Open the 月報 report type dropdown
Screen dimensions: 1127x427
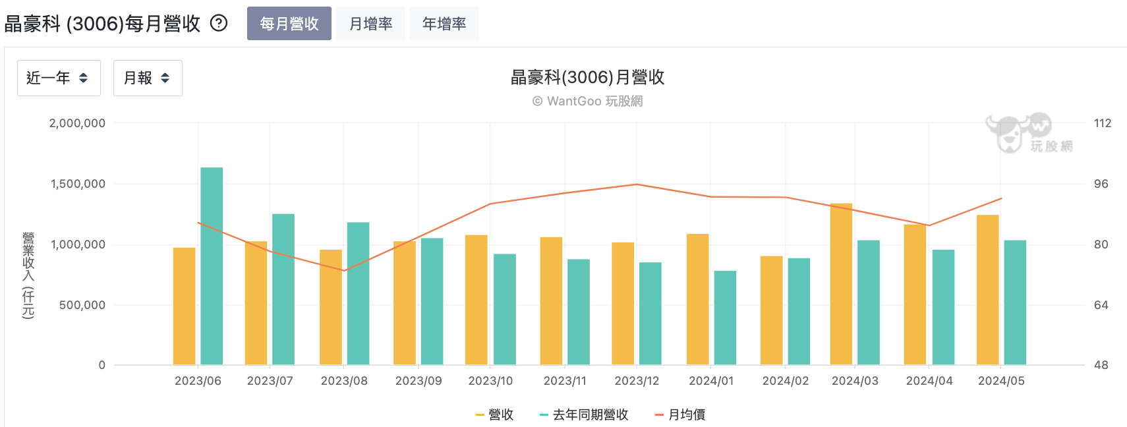click(x=148, y=78)
